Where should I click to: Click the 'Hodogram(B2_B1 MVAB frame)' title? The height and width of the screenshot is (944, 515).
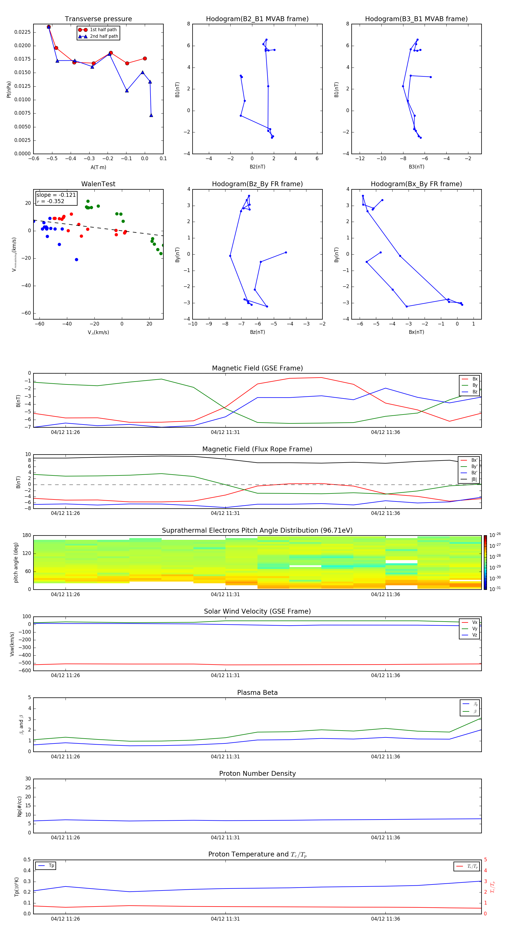[257, 19]
